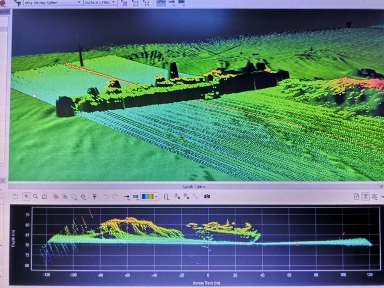Select the reject soundings tool in Swath Editor
This screenshot has width=384, height=288.
click(x=56, y=196)
